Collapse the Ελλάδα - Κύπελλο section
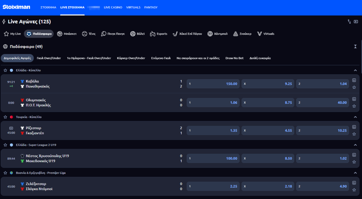362x199 pixels. pos(355,70)
